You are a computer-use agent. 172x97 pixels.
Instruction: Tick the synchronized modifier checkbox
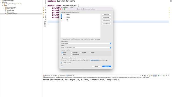tap(72, 54)
